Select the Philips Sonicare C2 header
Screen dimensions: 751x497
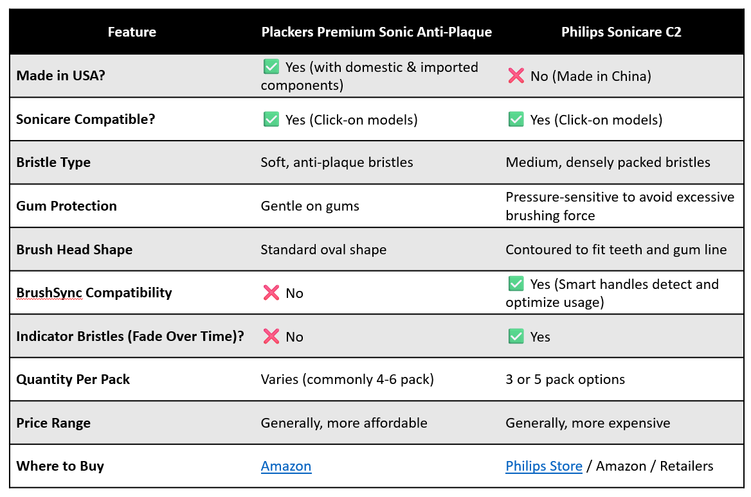click(x=621, y=32)
